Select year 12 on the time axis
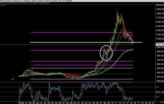Viewport: 164px width, 104px height. point(120,103)
